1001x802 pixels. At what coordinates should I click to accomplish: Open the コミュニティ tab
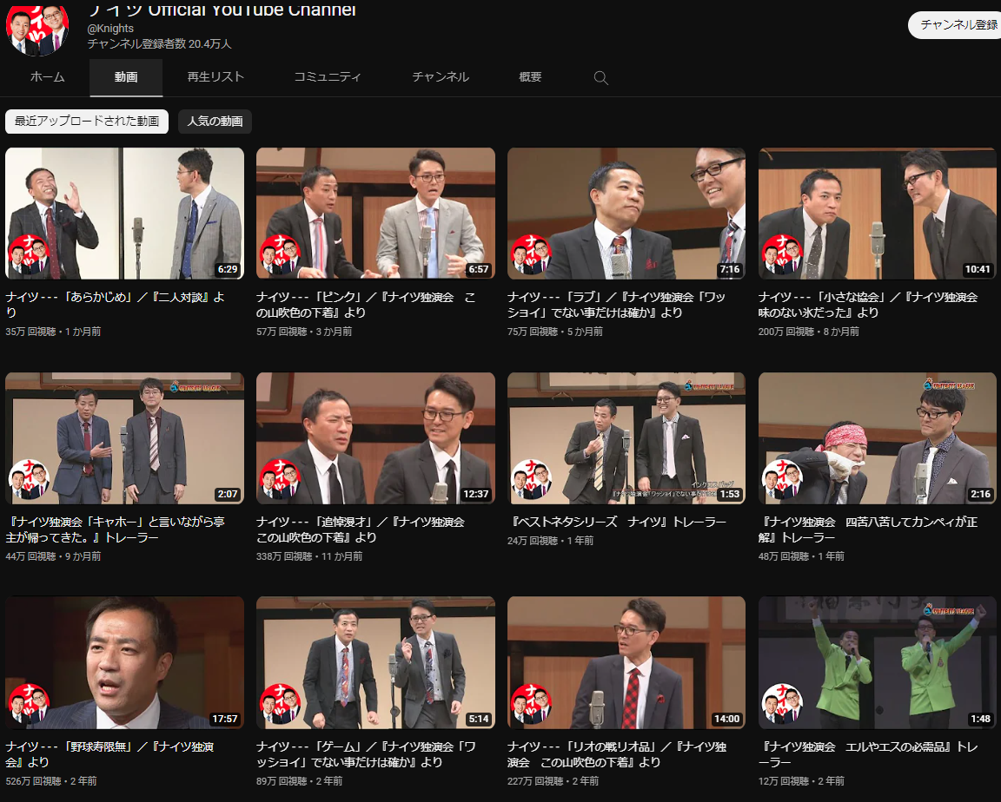pyautogui.click(x=328, y=77)
